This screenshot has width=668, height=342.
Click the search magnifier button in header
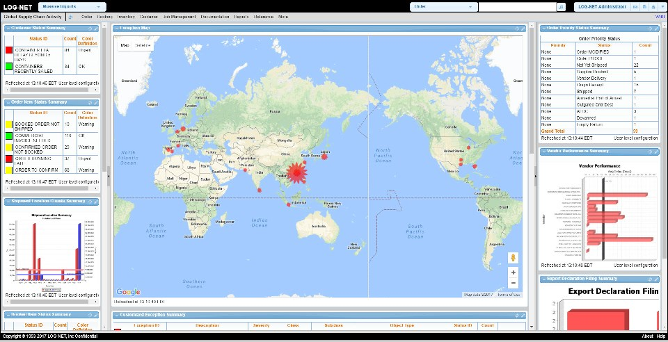pyautogui.click(x=561, y=7)
